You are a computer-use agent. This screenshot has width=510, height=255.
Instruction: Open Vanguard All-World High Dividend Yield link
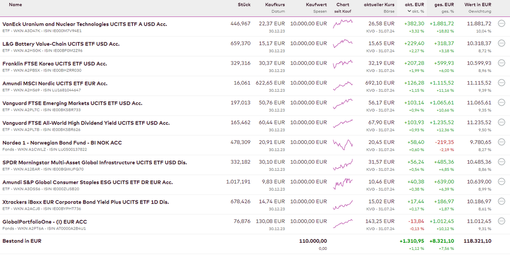coord(86,123)
